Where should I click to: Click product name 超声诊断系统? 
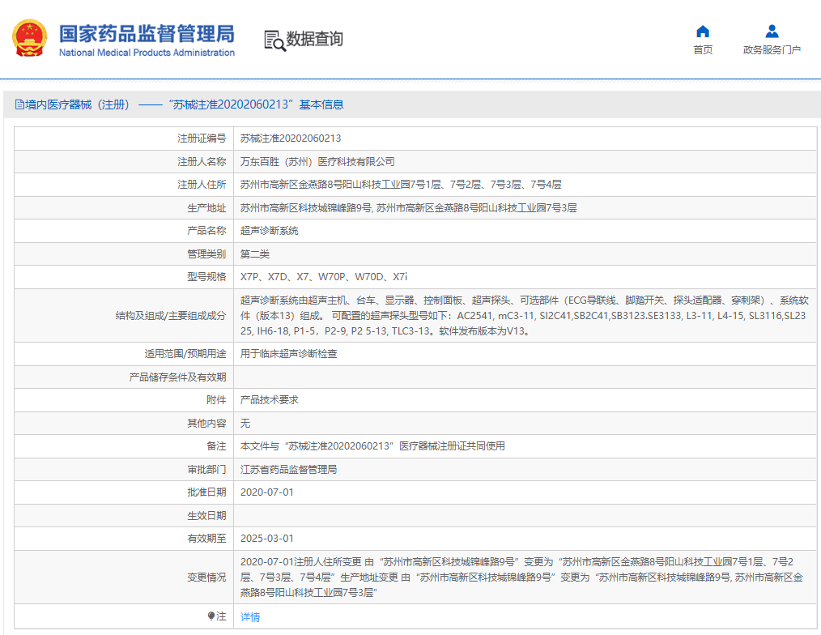coord(269,231)
